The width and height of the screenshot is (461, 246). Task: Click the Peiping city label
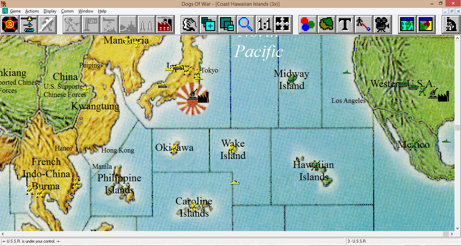click(x=90, y=65)
